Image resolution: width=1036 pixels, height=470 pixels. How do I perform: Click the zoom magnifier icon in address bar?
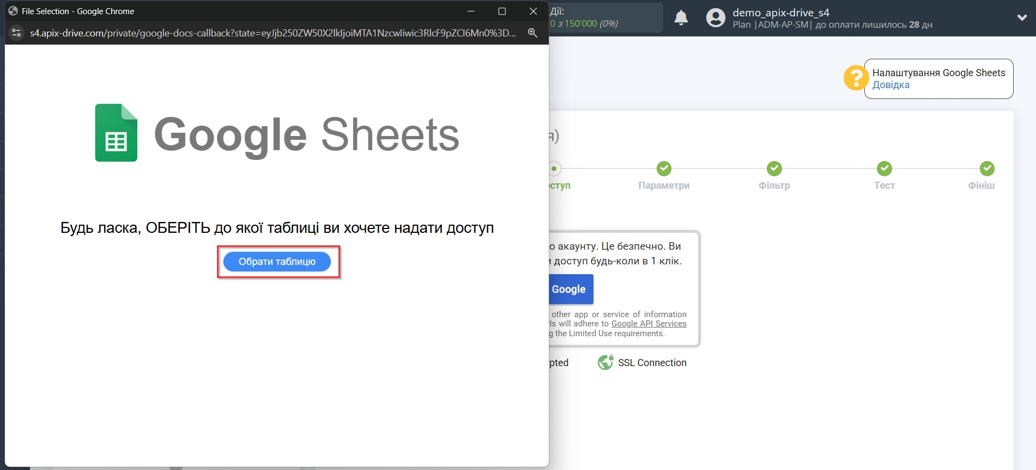[532, 33]
